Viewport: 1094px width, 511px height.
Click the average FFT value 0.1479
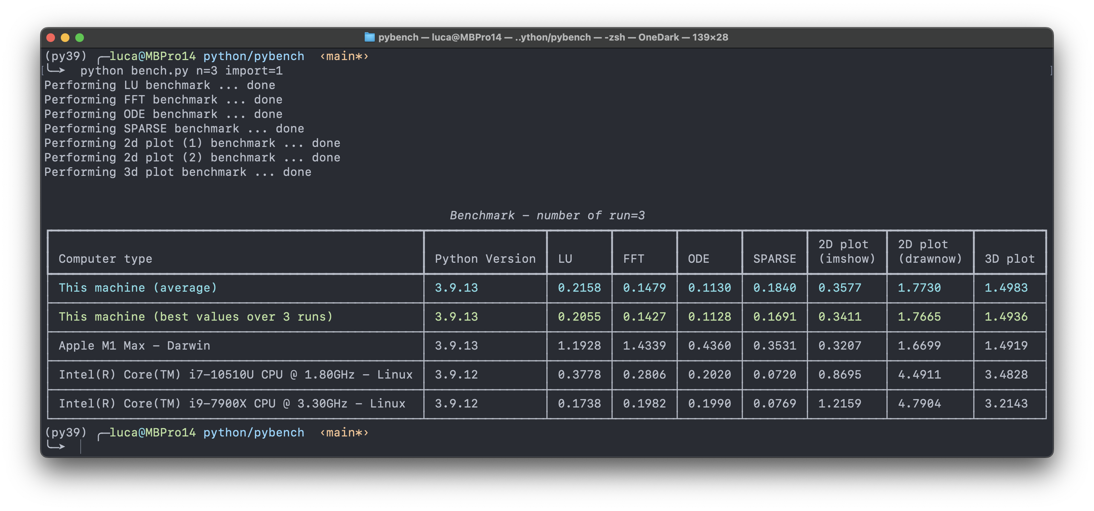tap(644, 288)
